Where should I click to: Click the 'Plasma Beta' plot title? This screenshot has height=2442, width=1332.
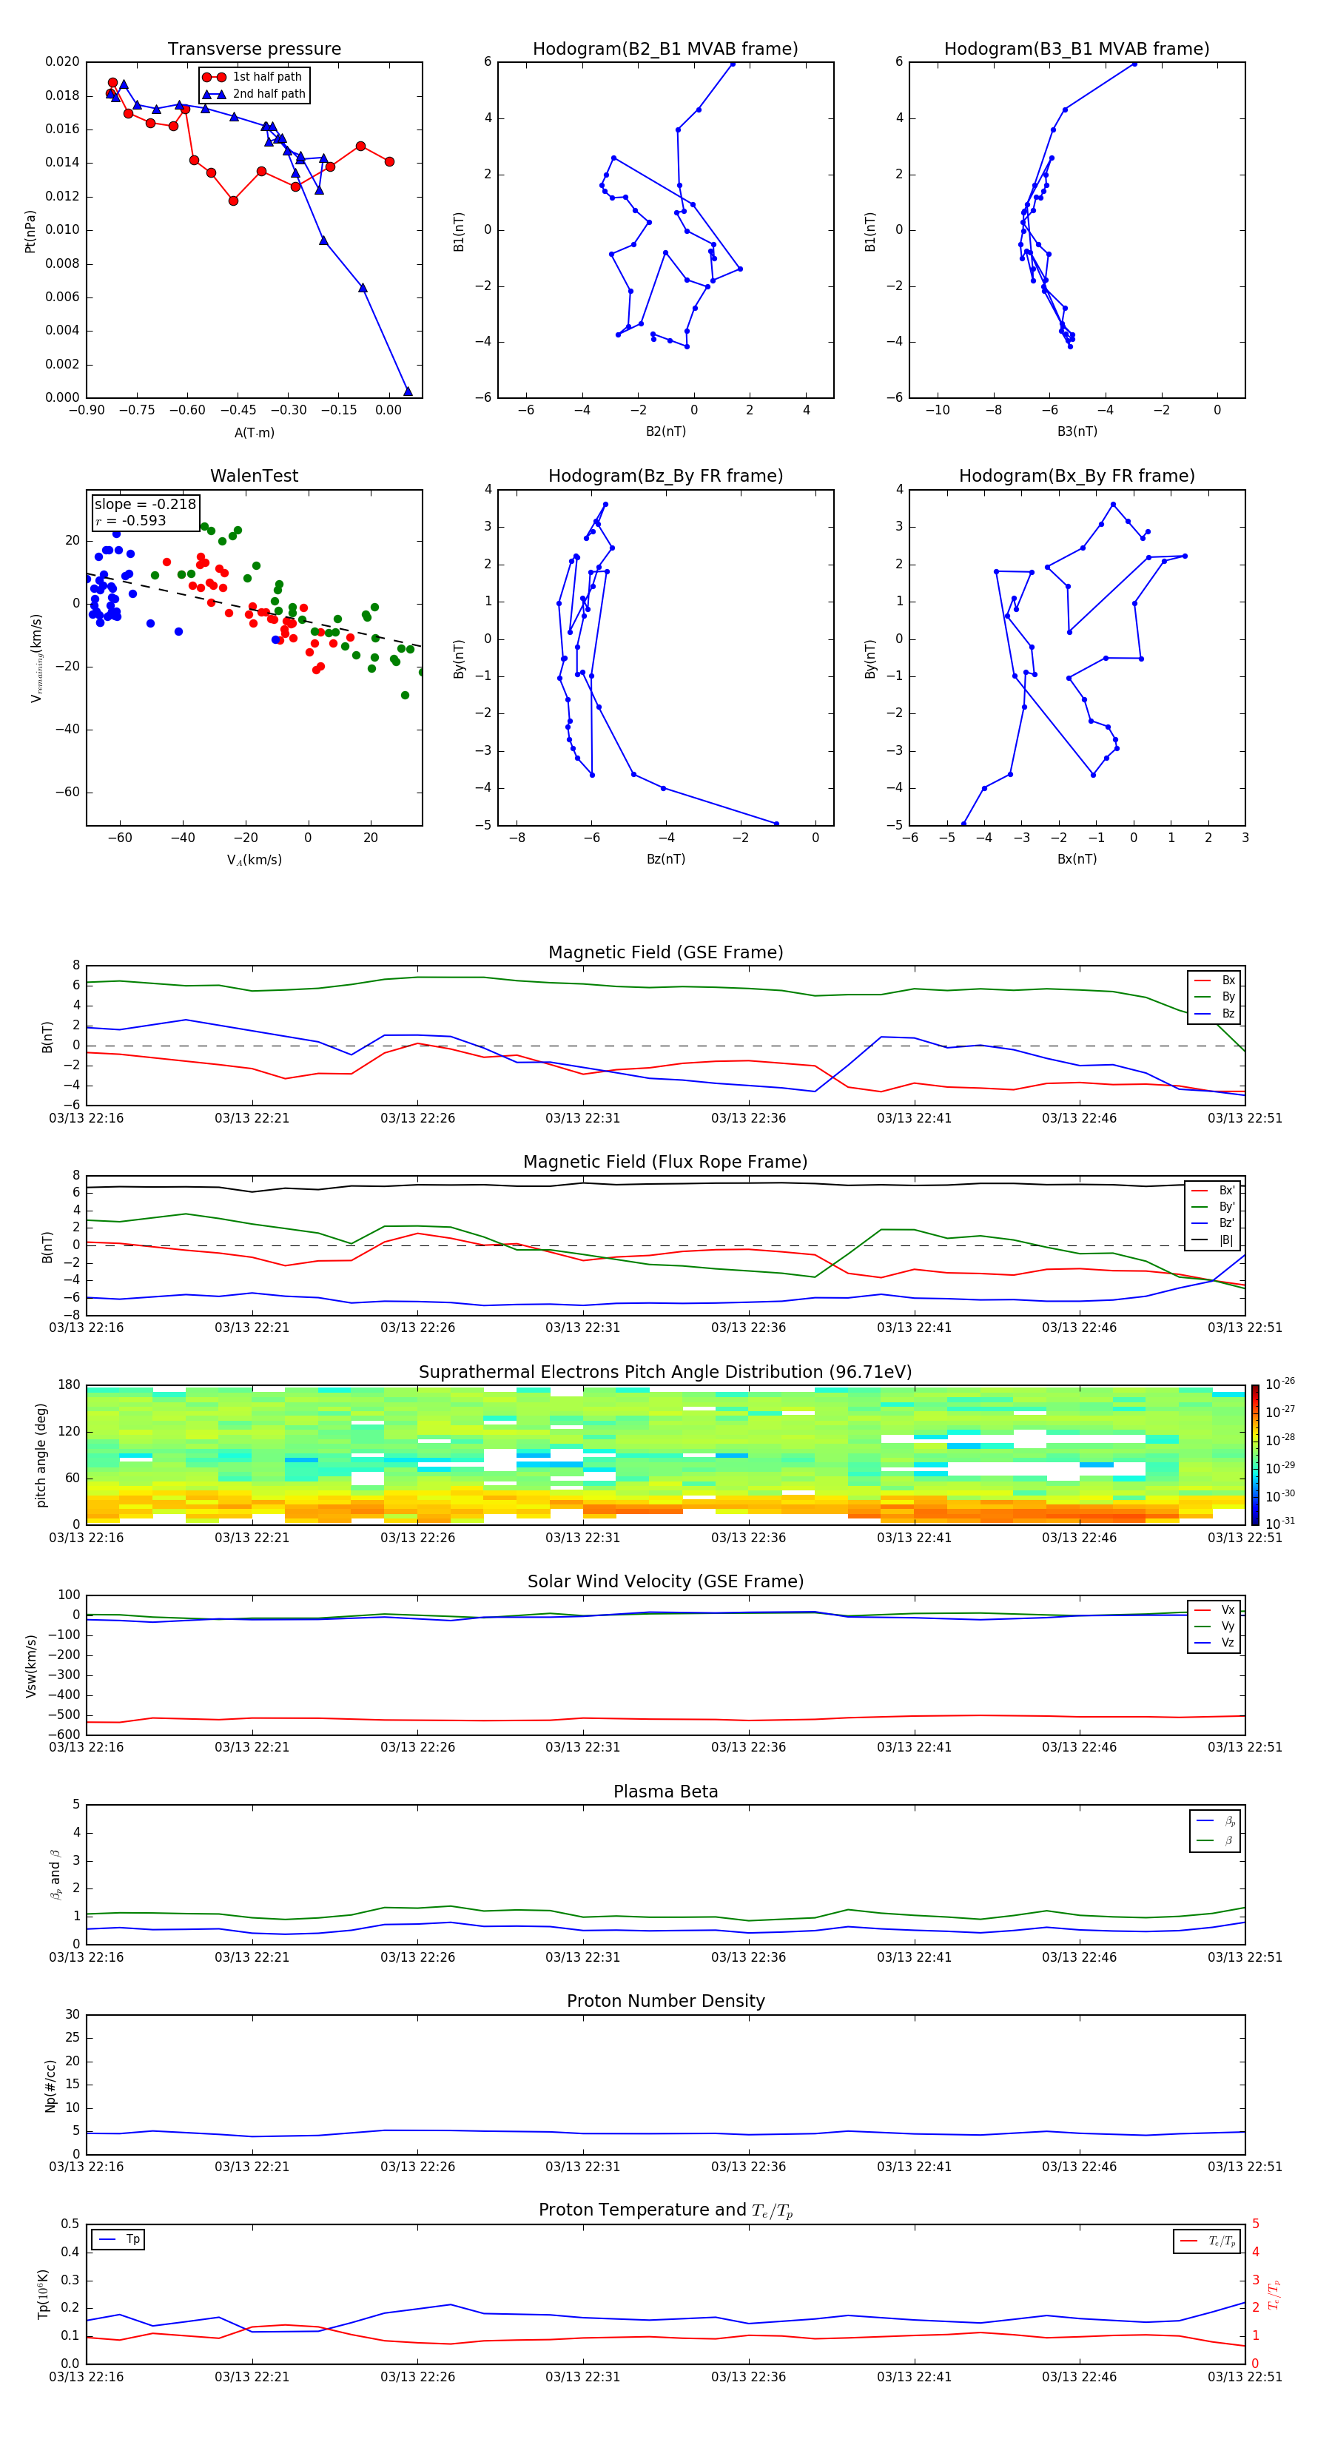pos(665,1792)
